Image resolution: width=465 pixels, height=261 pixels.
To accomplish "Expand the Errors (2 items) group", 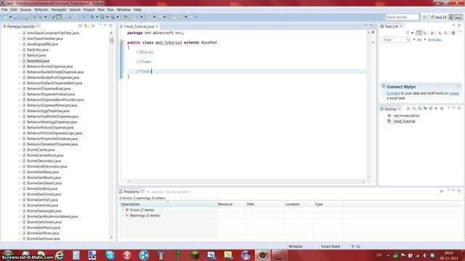I will 123,210.
